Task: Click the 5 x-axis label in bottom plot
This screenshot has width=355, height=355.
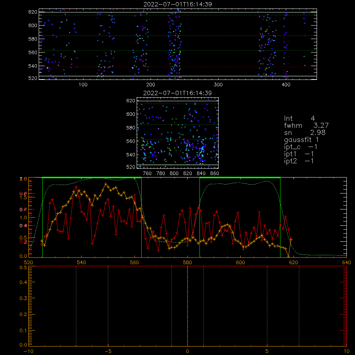Action: (267, 351)
